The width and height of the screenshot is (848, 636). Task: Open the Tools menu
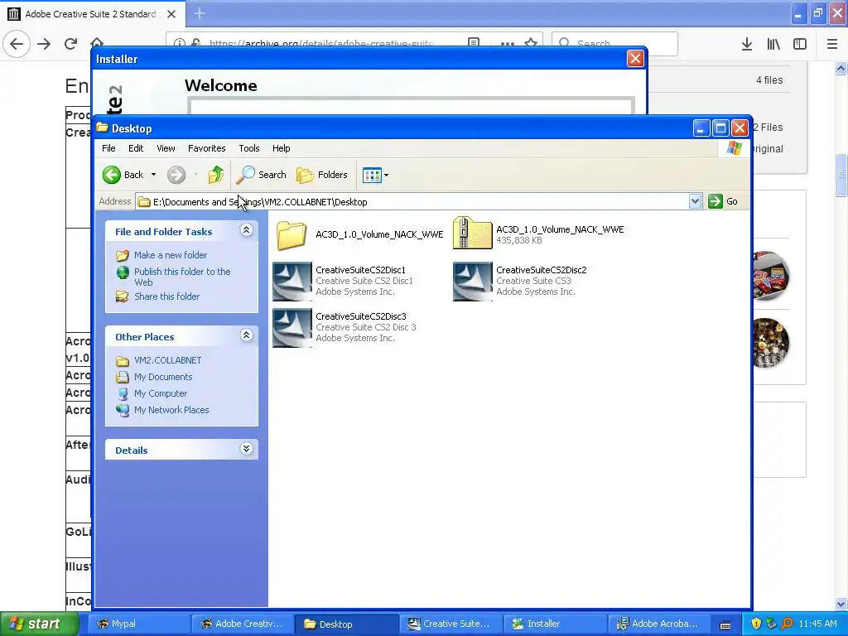tap(248, 148)
